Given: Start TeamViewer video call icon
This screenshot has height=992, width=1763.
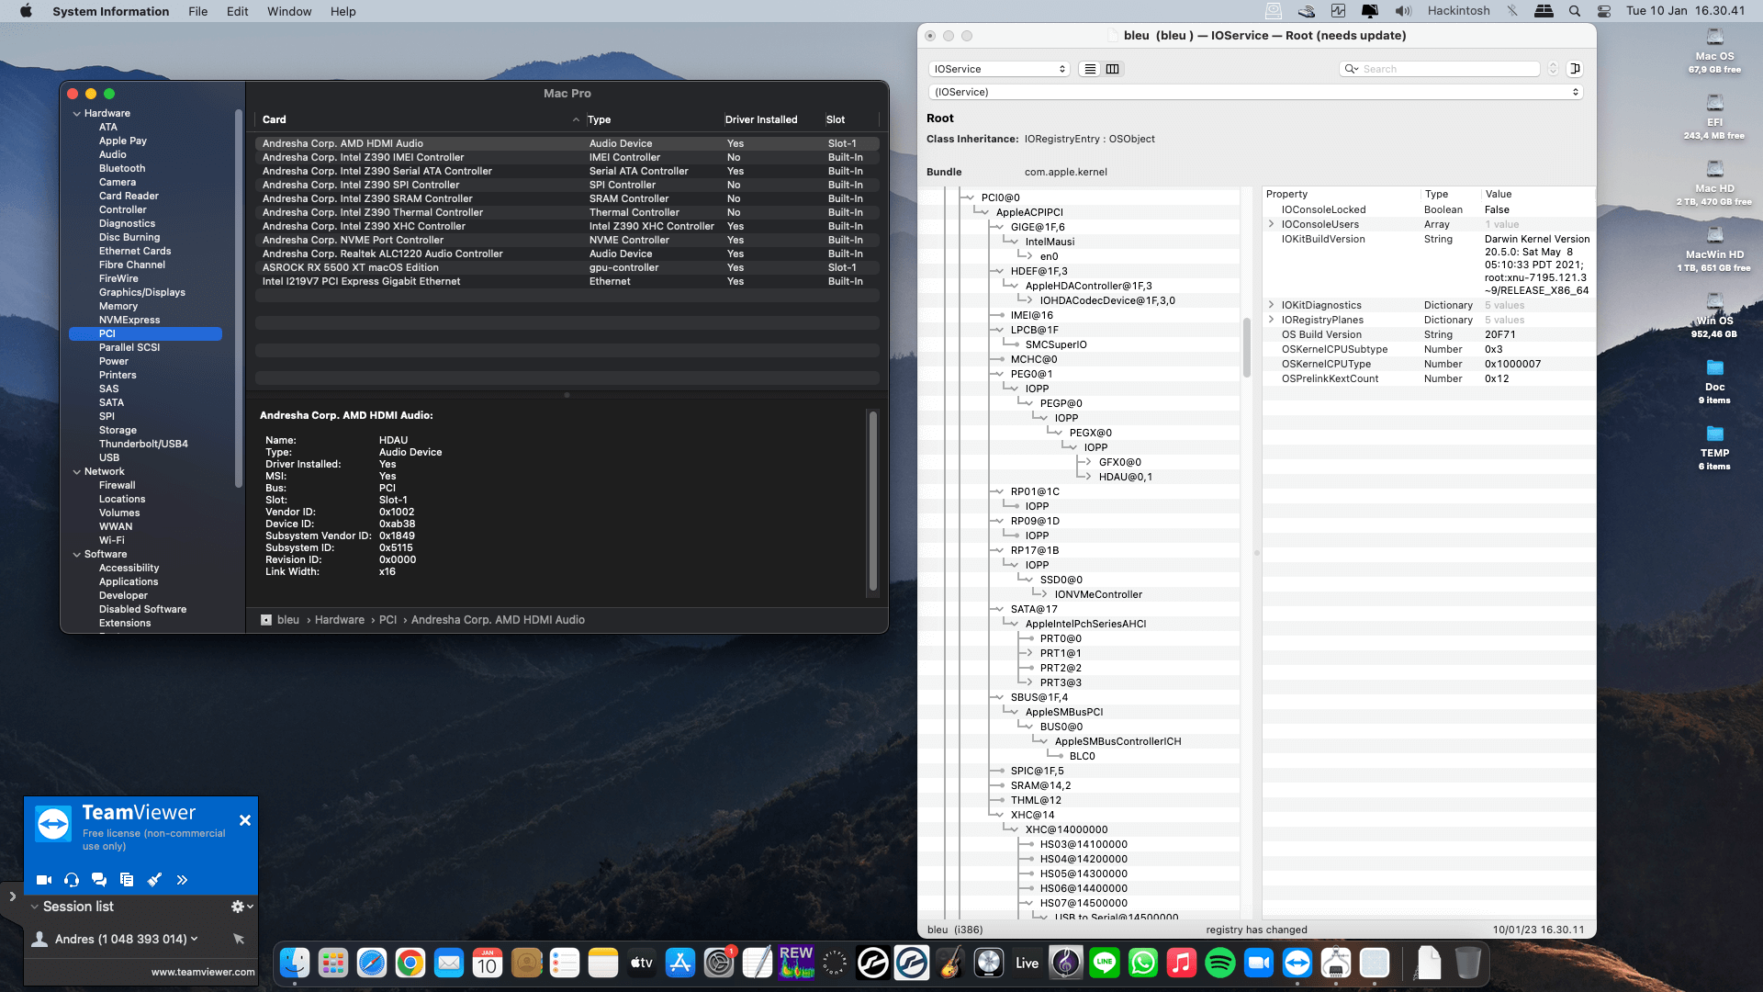Looking at the screenshot, I should click(43, 880).
